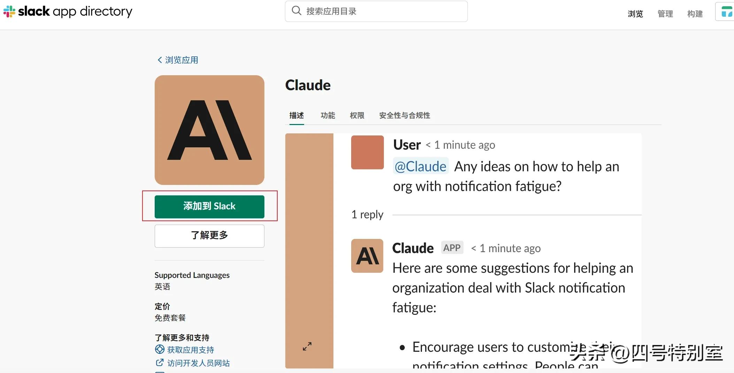
Task: Click the 获取应用支持 support icon
Action: (160, 349)
